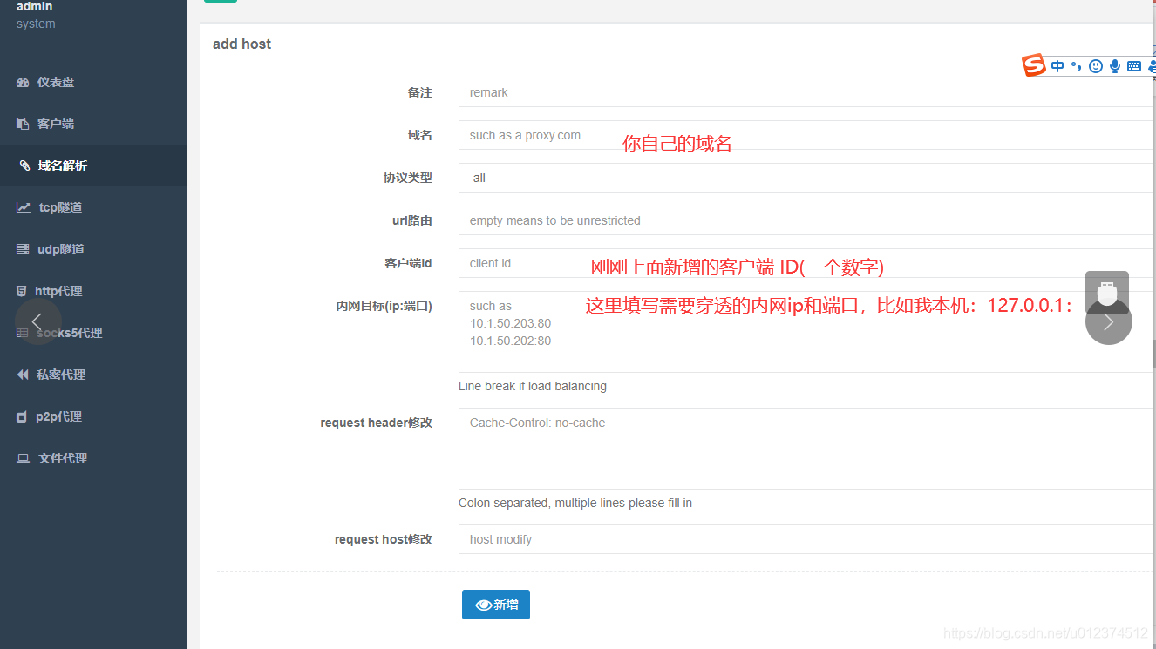Click the paperclip icon for 域名解析
Image resolution: width=1156 pixels, height=649 pixels.
[x=24, y=166]
